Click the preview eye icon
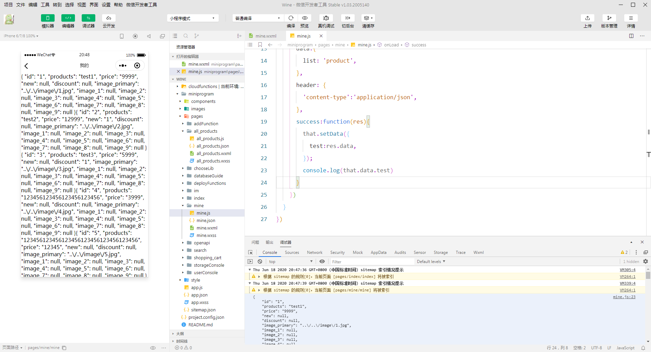 [x=304, y=18]
